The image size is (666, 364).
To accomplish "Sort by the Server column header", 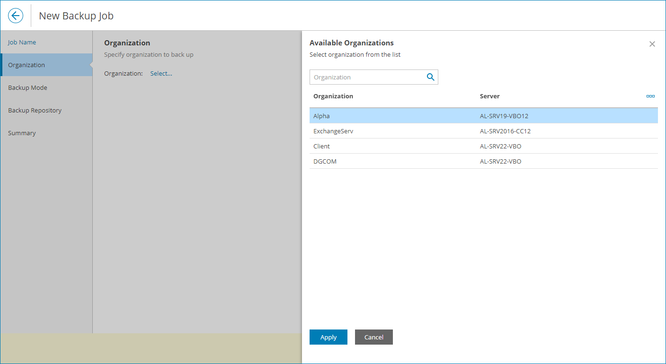I will pyautogui.click(x=490, y=96).
